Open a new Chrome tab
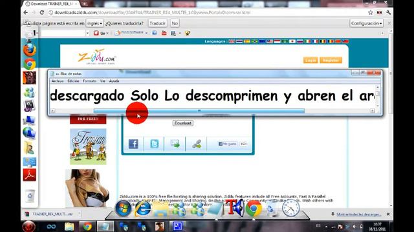The width and height of the screenshot is (414, 232). coord(85,4)
